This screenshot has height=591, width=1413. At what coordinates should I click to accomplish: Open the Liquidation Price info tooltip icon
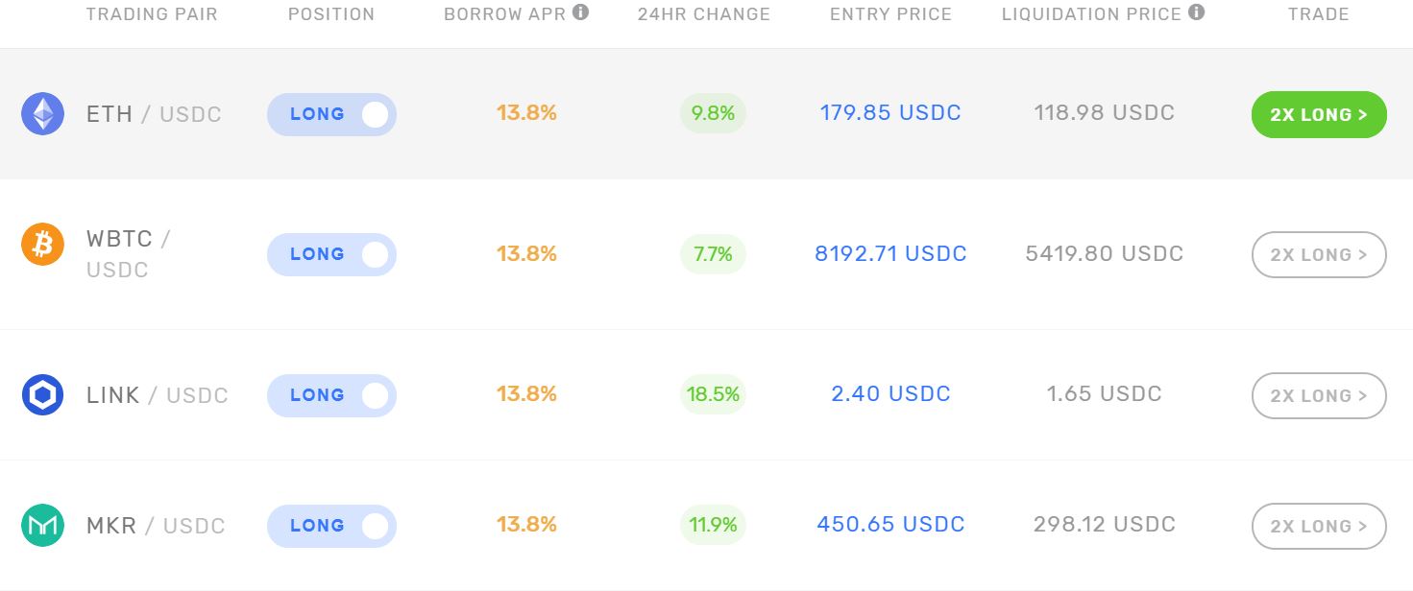(x=1196, y=12)
